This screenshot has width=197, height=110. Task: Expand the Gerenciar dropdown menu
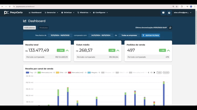[x=52, y=12]
